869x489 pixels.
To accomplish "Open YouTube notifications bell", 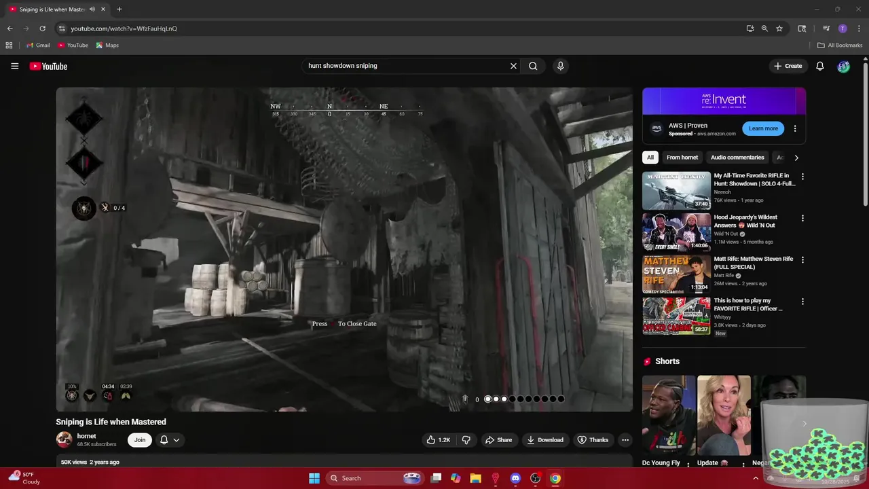I will 819,66.
